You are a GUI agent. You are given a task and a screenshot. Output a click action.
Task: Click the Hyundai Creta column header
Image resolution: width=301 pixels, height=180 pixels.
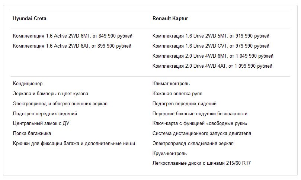[x=30, y=18]
